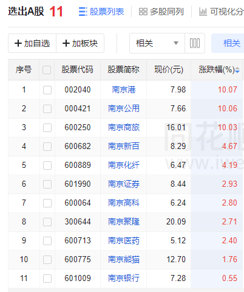Screen dimensions: 244x292
Task: Open the 南京公用 stock link
Action: tap(124, 108)
